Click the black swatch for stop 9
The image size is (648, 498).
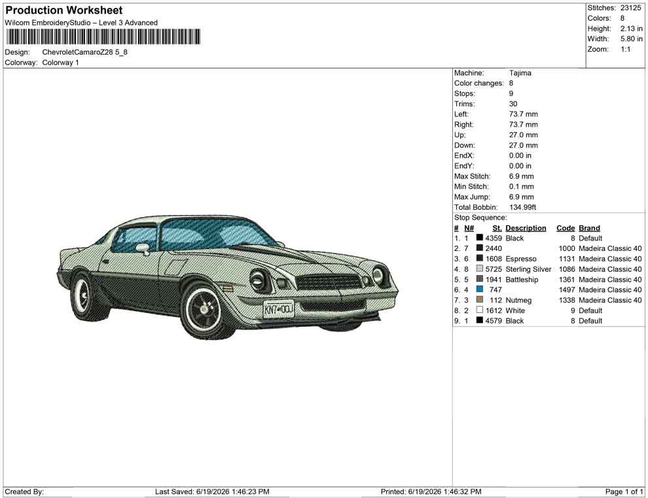(x=479, y=320)
